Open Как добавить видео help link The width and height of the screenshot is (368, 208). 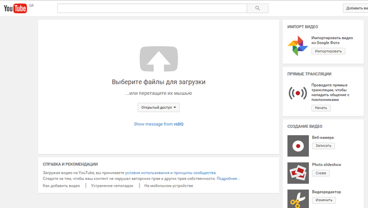coord(61,186)
